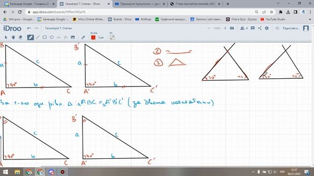
Task: Select the text tool
Action: [59, 37]
